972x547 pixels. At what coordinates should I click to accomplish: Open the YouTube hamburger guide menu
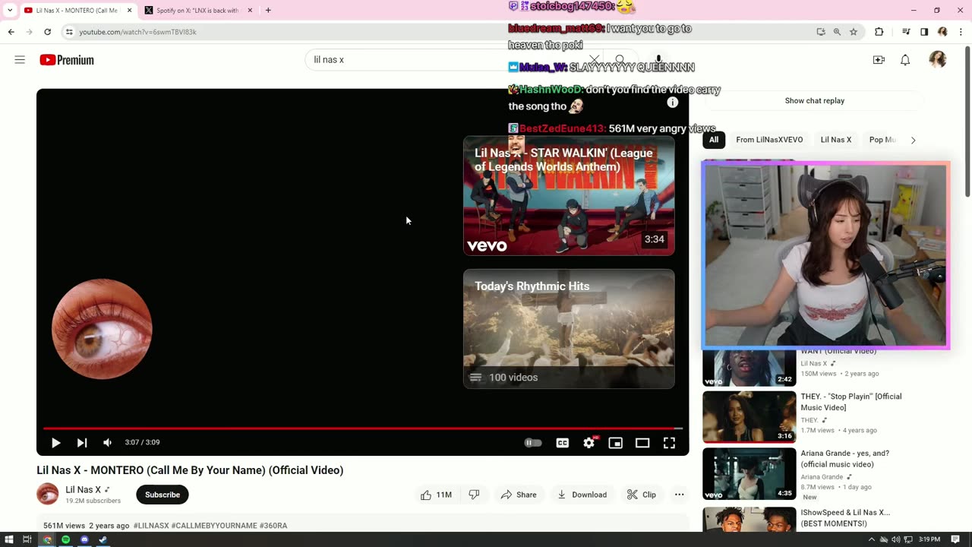[x=20, y=60]
